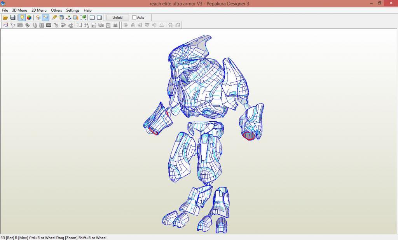Toggle the light bulb lighting icon

tap(22, 18)
